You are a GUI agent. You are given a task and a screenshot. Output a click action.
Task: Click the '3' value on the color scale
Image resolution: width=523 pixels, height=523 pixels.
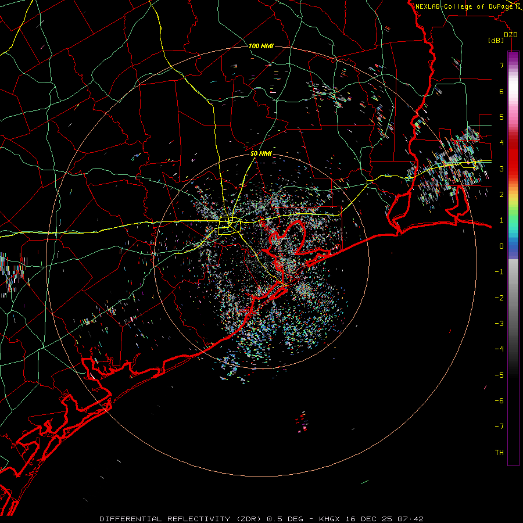point(501,169)
